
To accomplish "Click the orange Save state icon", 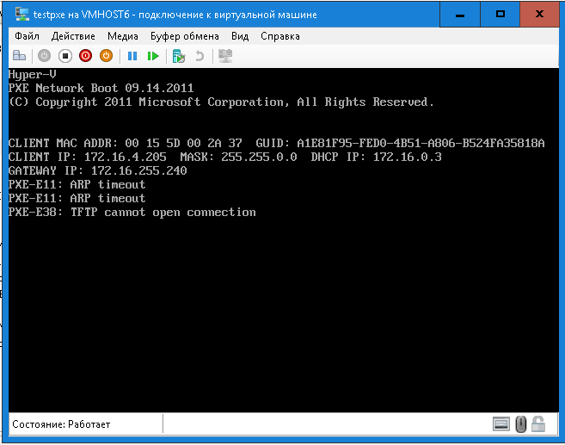I will click(106, 56).
